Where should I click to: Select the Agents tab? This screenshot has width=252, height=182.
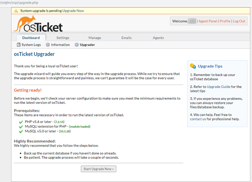coord(158,38)
